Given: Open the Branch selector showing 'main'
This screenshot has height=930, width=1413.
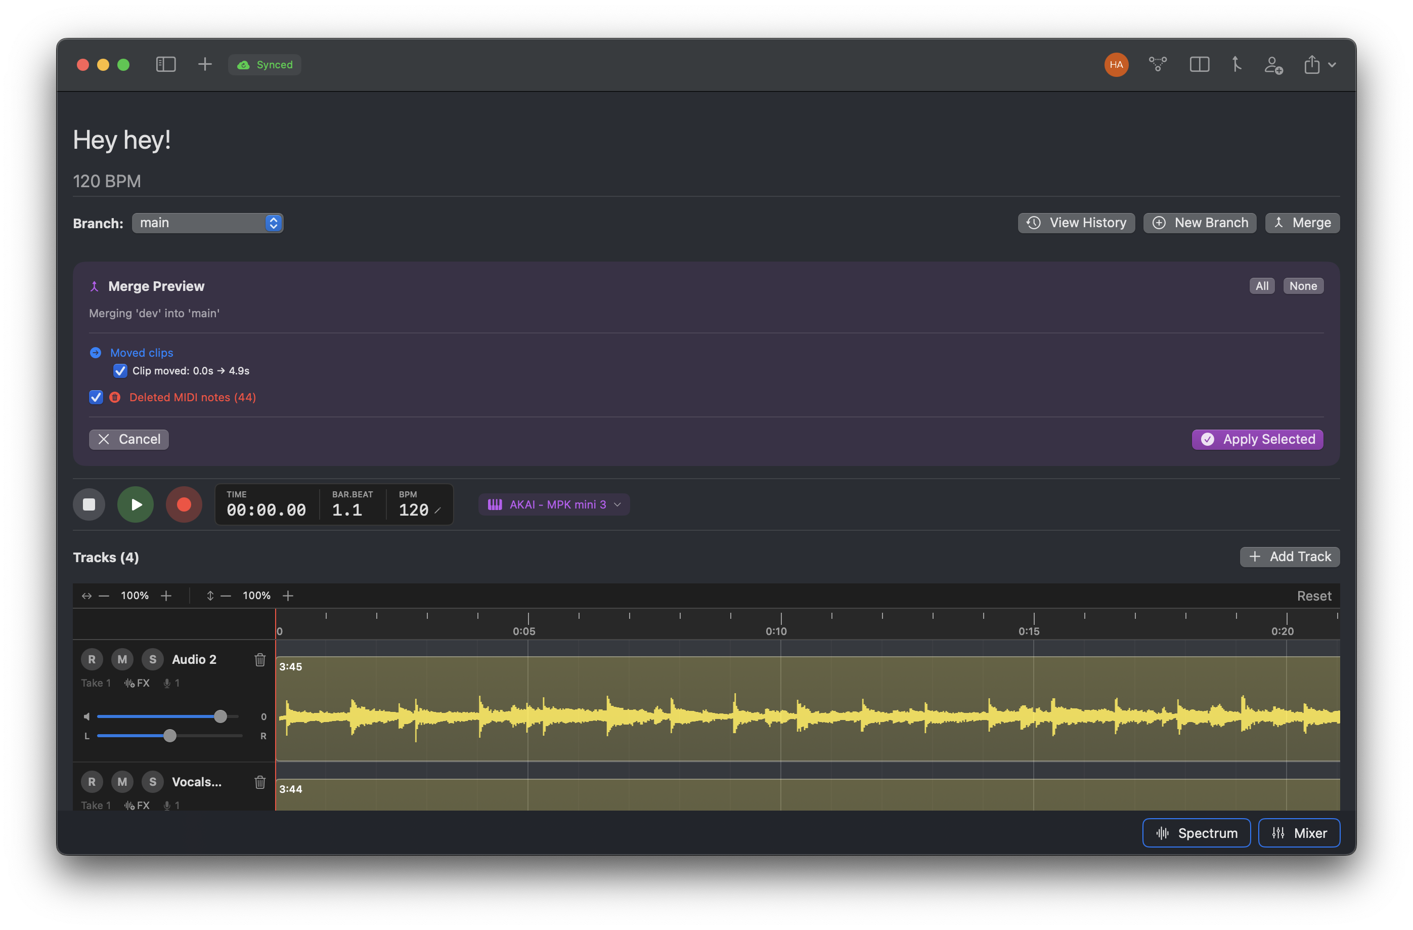Looking at the screenshot, I should coord(207,223).
